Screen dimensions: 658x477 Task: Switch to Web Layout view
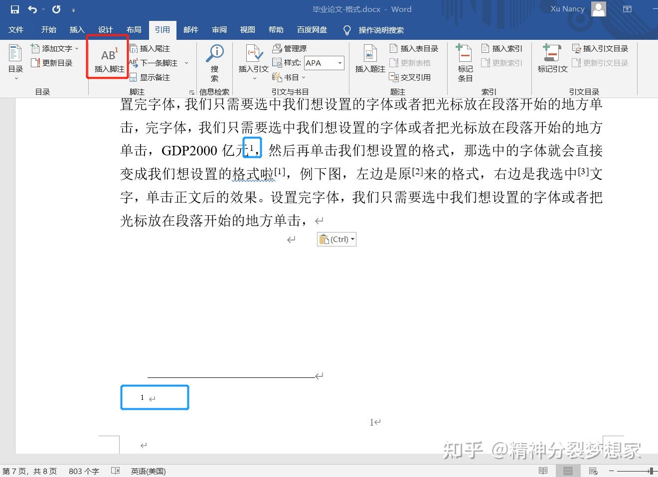click(593, 471)
